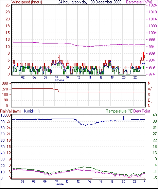This screenshot has height=189, width=158.
Task: Click the Humidity % legend label
Action: [31, 111]
